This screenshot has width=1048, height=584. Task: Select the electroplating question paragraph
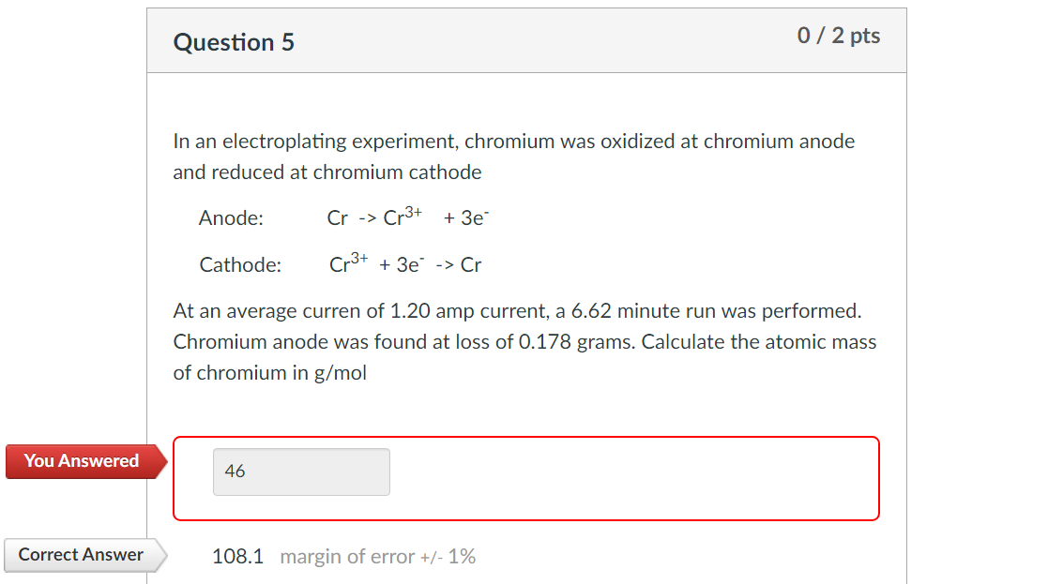click(513, 156)
